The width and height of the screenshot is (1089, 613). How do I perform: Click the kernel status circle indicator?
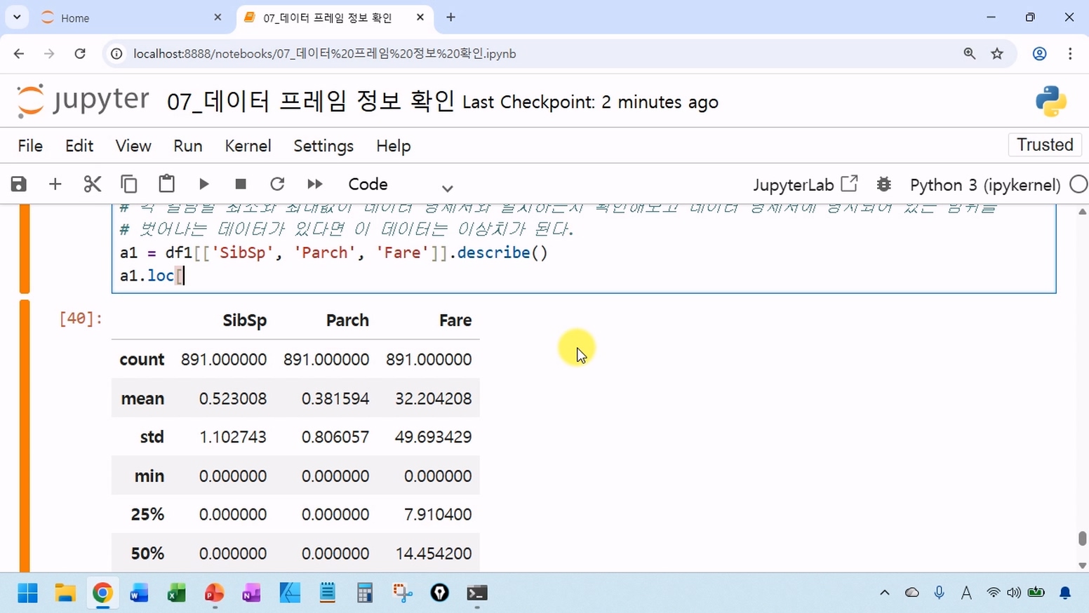point(1078,184)
